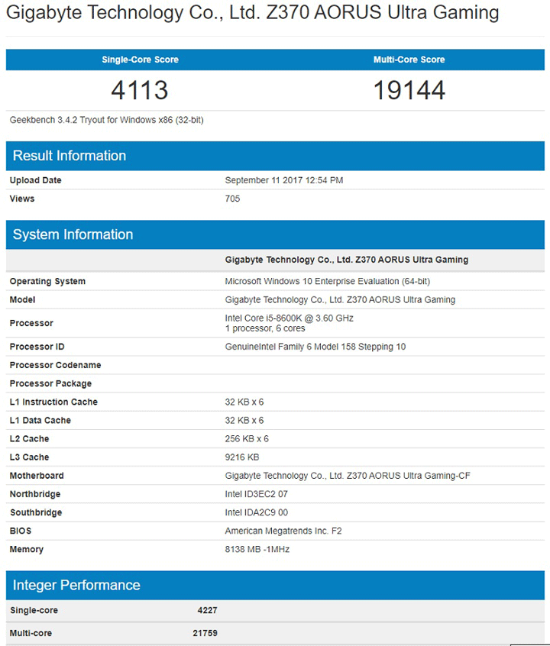Click the bold system name in table header
550x646 pixels.
coord(347,260)
